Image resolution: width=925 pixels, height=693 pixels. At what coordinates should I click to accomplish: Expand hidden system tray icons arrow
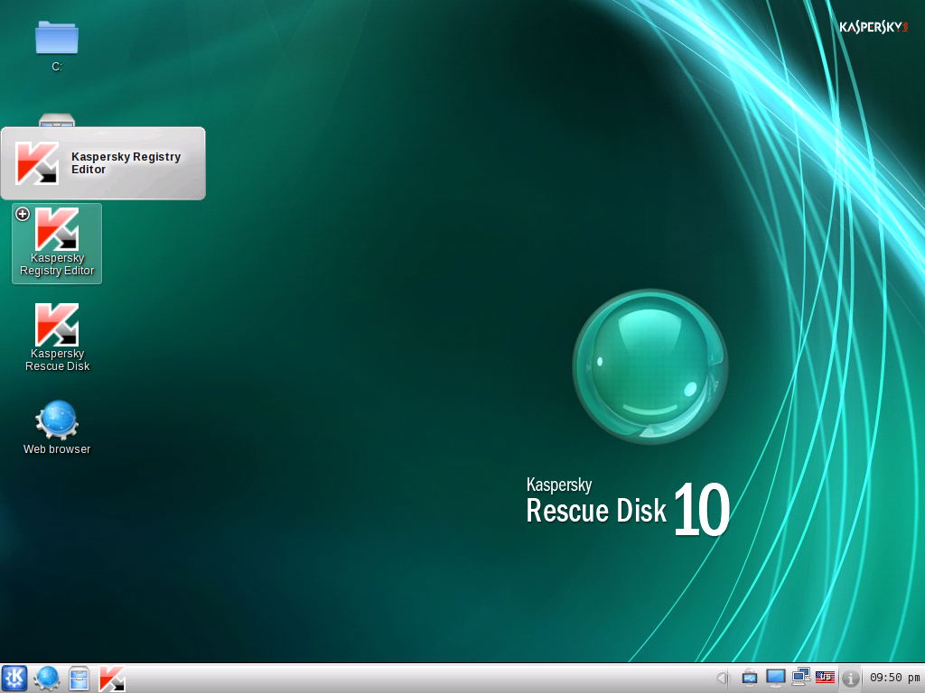click(722, 679)
